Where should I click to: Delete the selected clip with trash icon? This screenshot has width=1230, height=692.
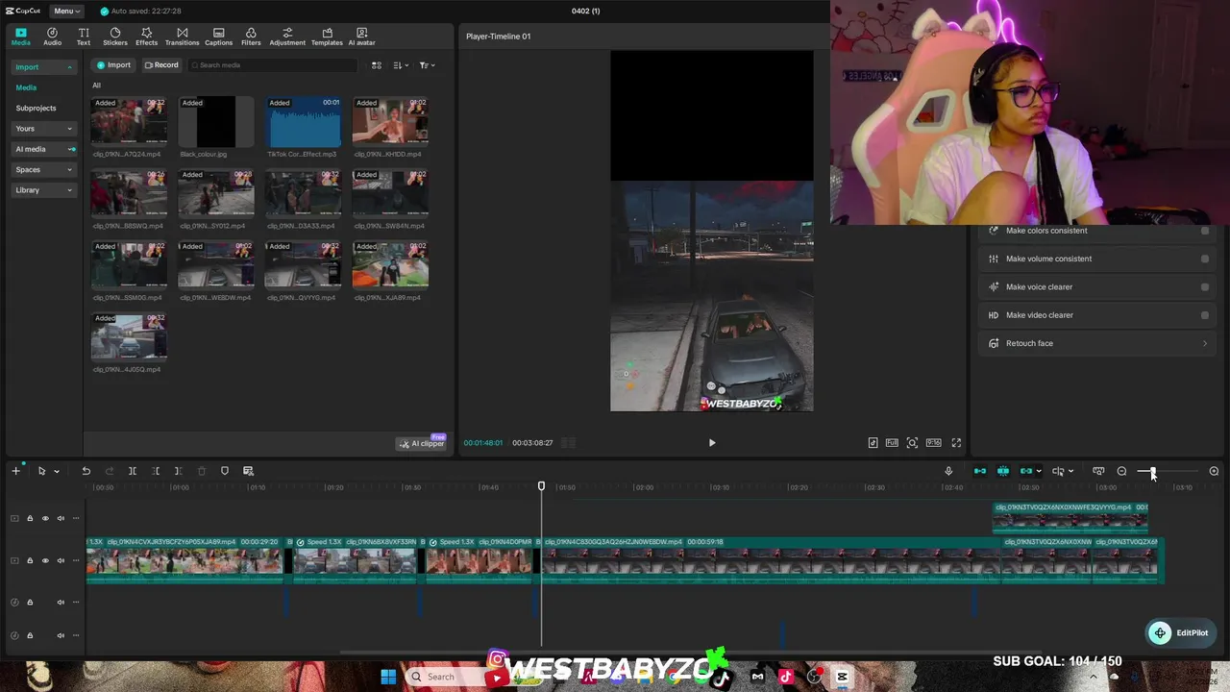tap(202, 471)
